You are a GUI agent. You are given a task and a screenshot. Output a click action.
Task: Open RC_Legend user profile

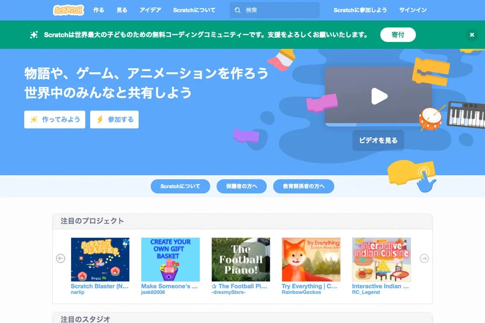click(x=366, y=292)
